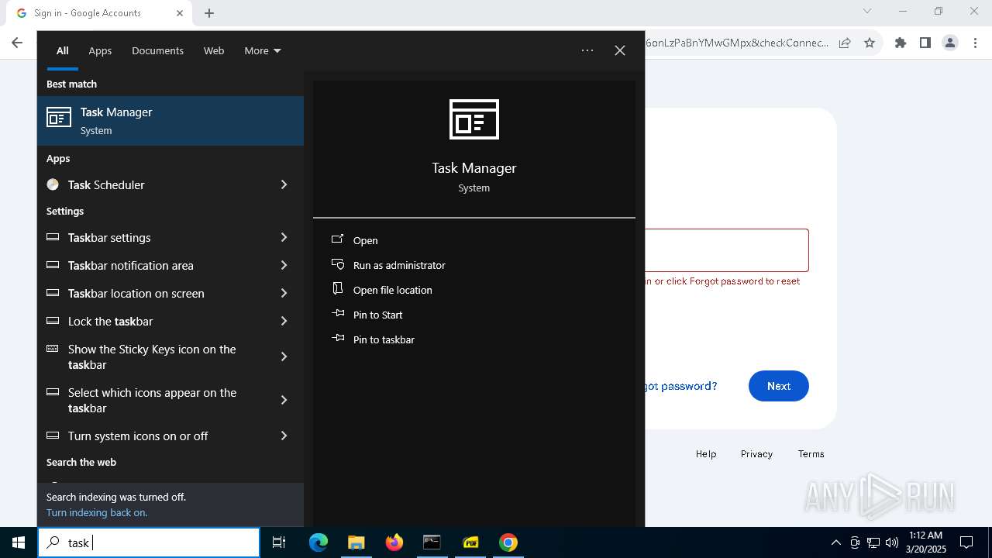Click Turn indexing back on link
The image size is (992, 558).
point(97,512)
